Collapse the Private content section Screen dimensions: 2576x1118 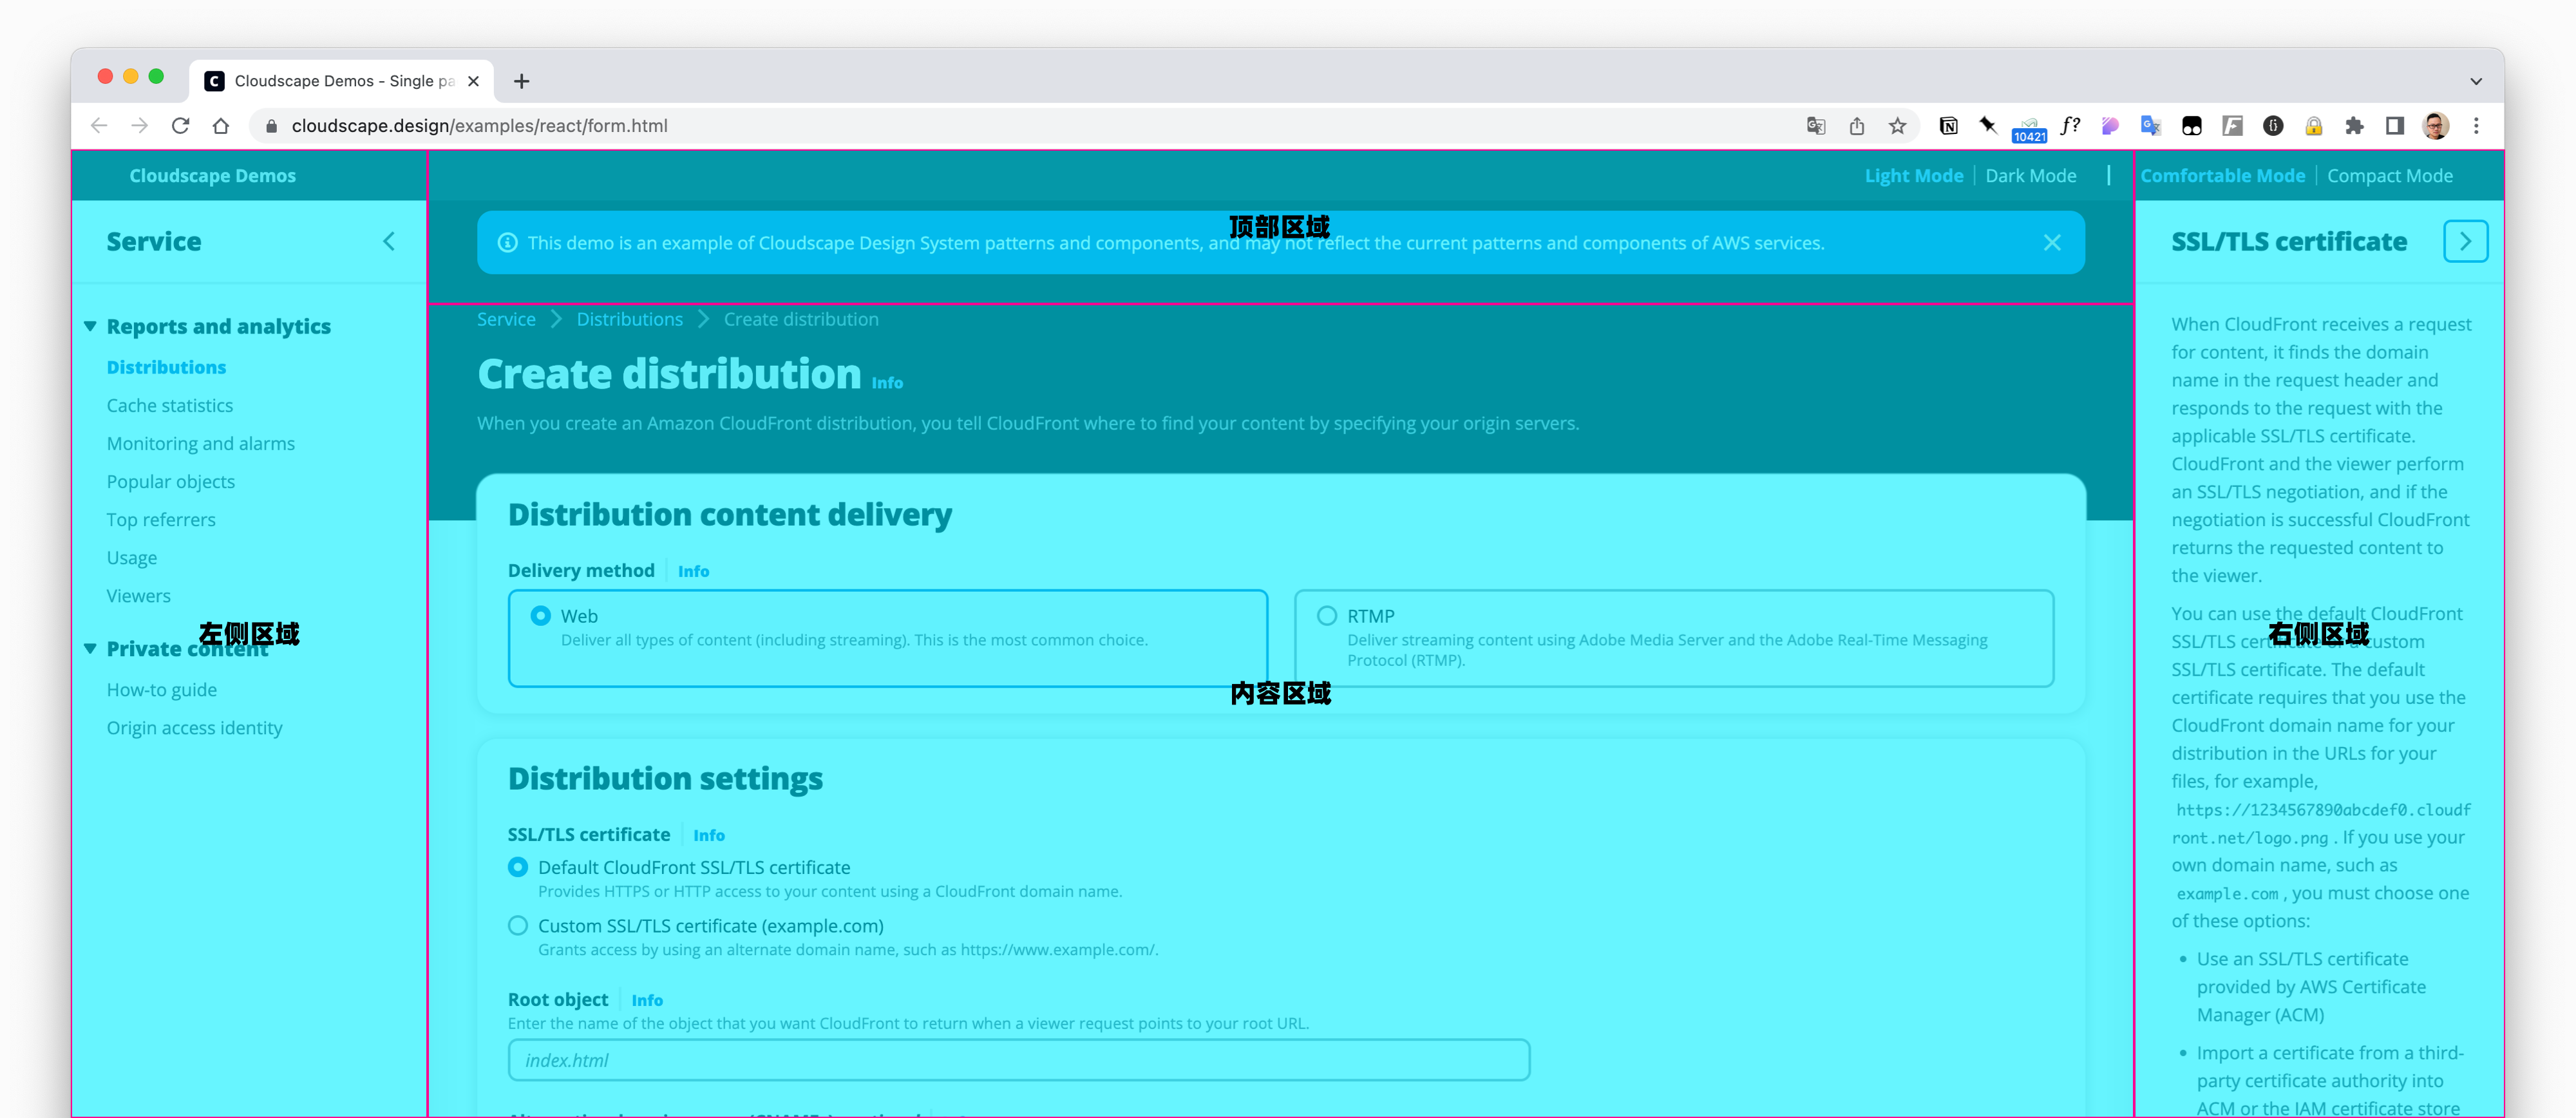click(x=90, y=648)
